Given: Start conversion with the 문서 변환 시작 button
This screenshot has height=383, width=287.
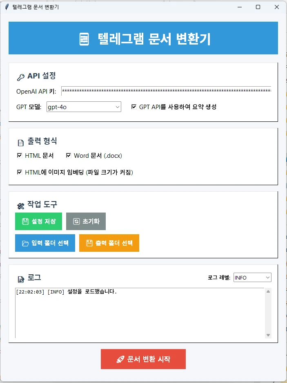Looking at the screenshot, I should [x=143, y=359].
